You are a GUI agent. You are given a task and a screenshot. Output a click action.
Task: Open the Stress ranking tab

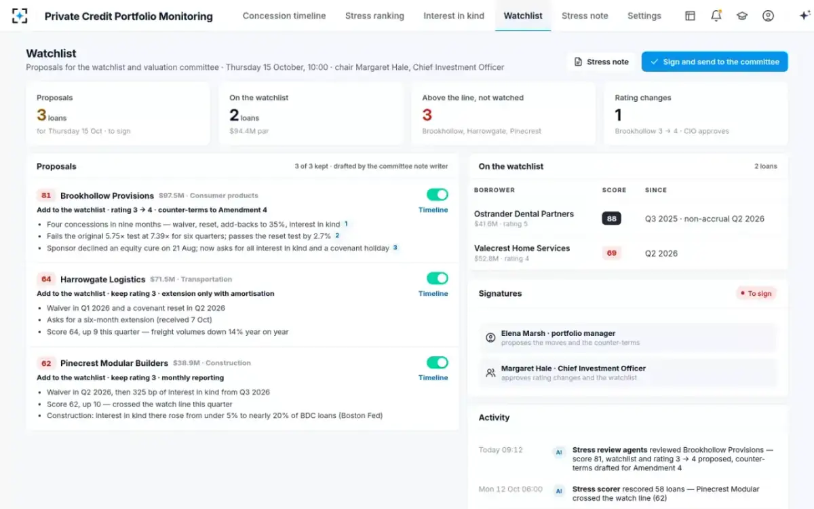point(374,16)
